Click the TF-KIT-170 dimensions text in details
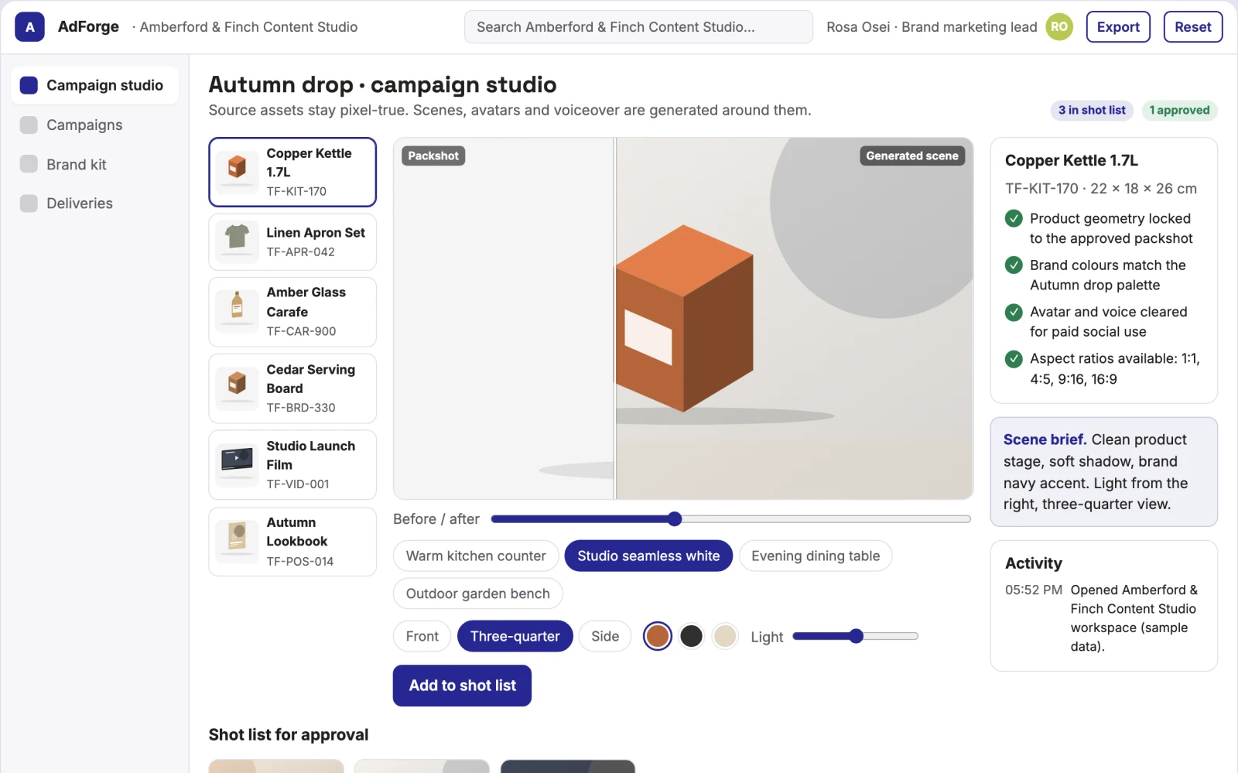Screen dimensions: 1238x773 tap(1101, 189)
